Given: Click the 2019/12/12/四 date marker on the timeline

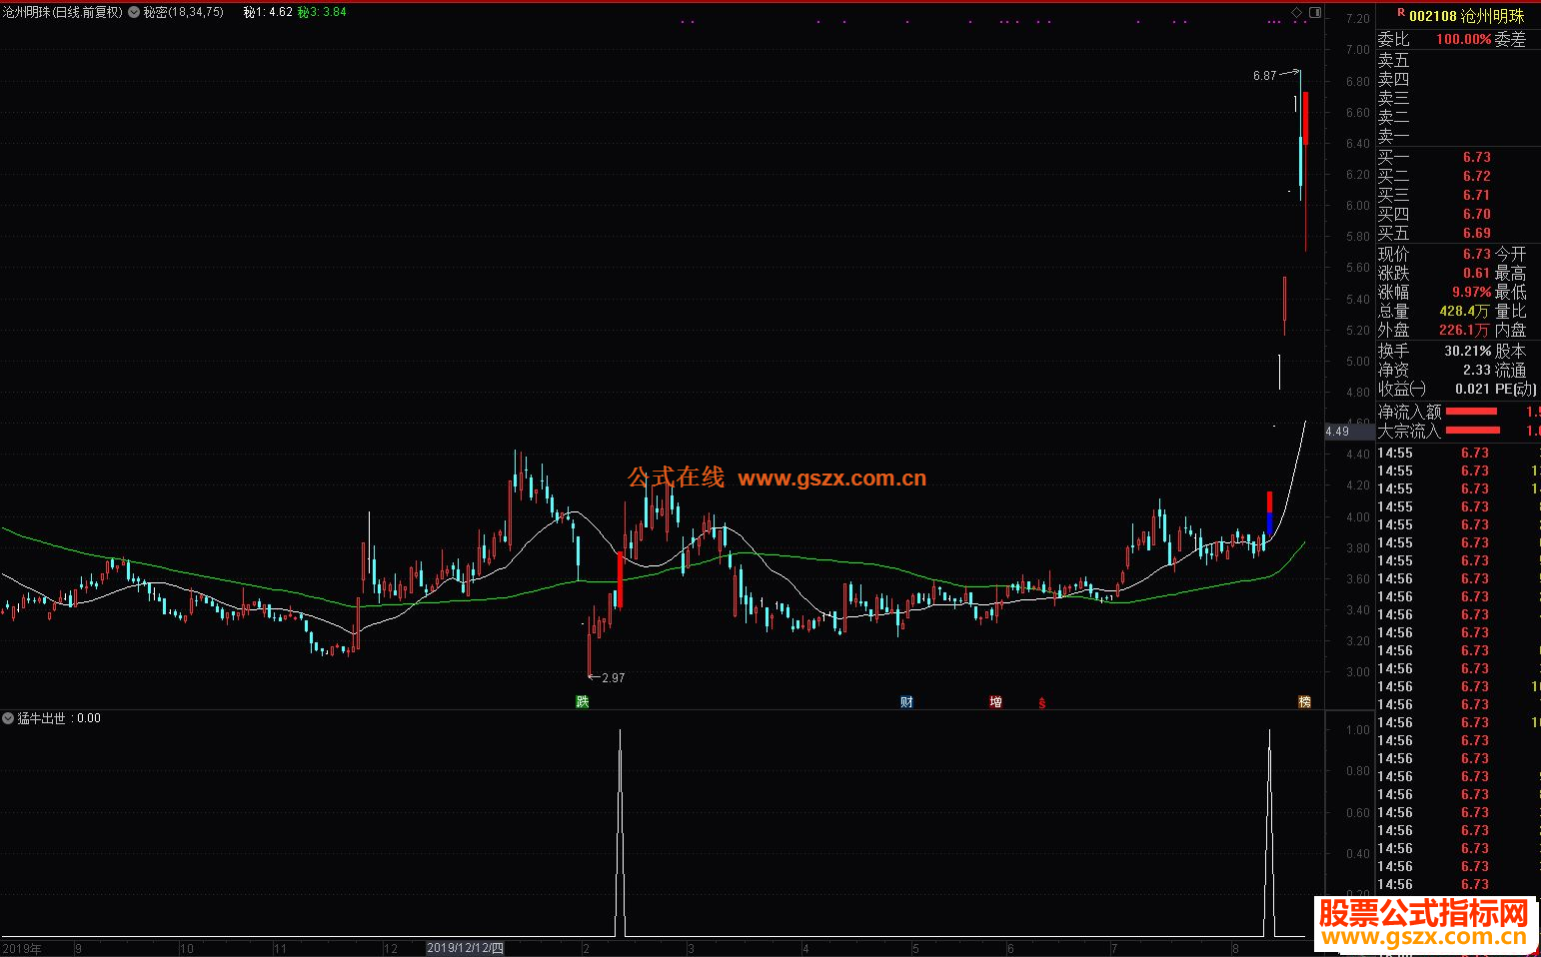Looking at the screenshot, I should [466, 948].
